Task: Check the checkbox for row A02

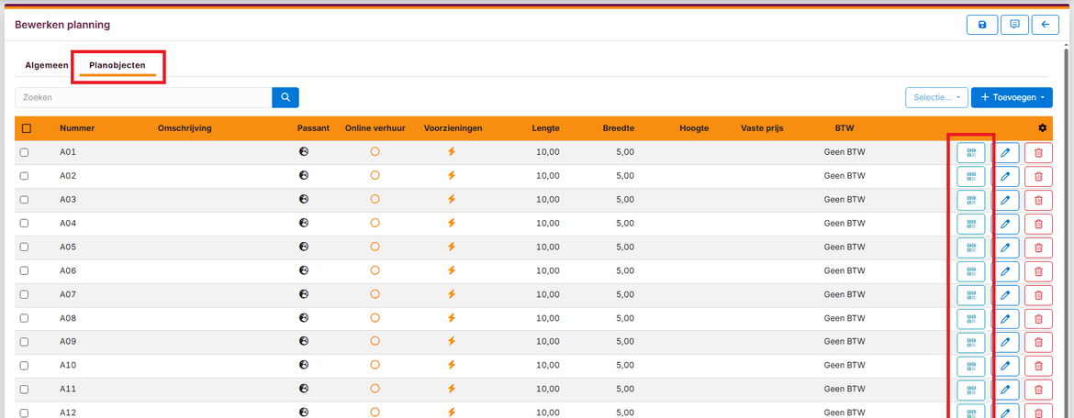Action: [x=24, y=176]
